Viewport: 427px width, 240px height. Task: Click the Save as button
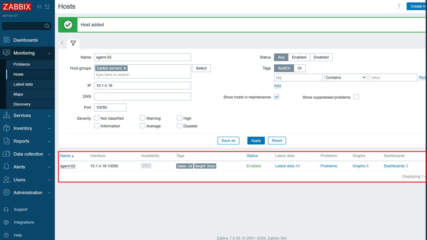click(228, 141)
